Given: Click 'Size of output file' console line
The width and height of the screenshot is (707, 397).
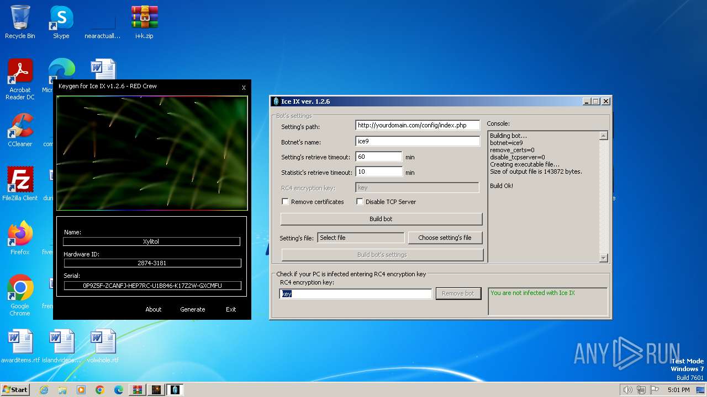Looking at the screenshot, I should (x=536, y=171).
